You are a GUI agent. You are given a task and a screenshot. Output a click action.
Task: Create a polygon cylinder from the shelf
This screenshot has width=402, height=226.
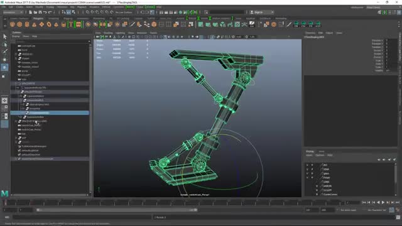27,24
